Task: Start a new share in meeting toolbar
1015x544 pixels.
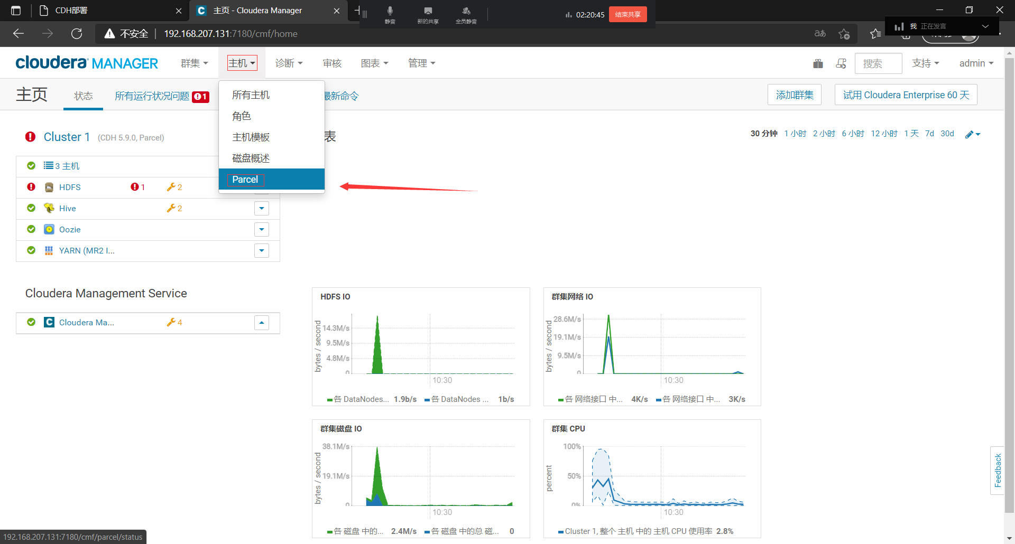Action: [x=428, y=15]
